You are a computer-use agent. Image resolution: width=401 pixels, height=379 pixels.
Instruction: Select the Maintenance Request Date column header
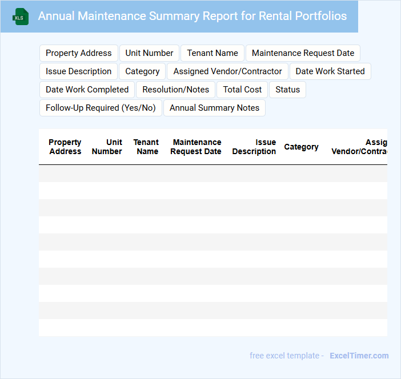click(196, 147)
